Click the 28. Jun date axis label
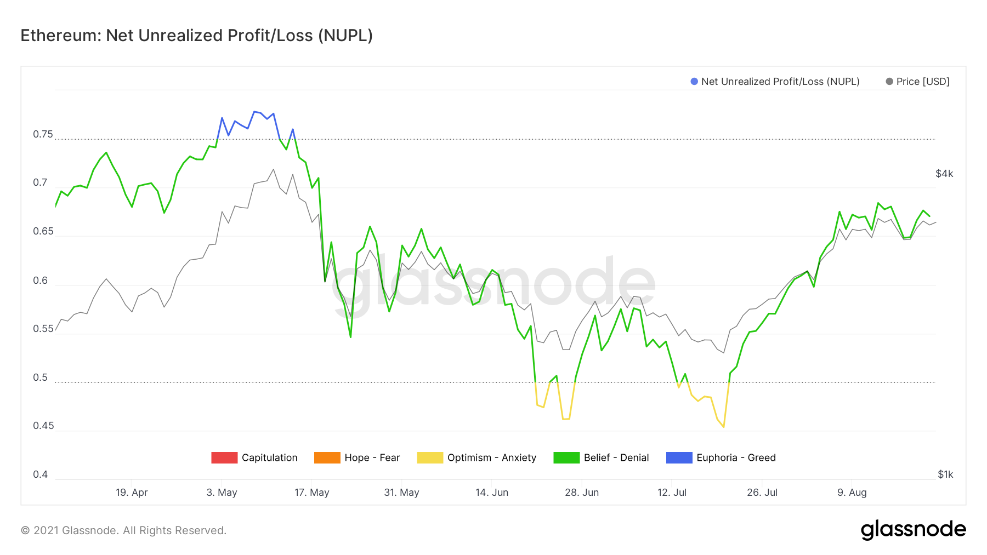This screenshot has height=555, width=987. point(582,493)
